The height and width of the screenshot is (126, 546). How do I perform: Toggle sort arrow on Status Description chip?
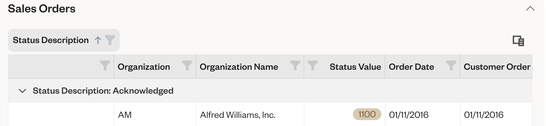pyautogui.click(x=98, y=40)
